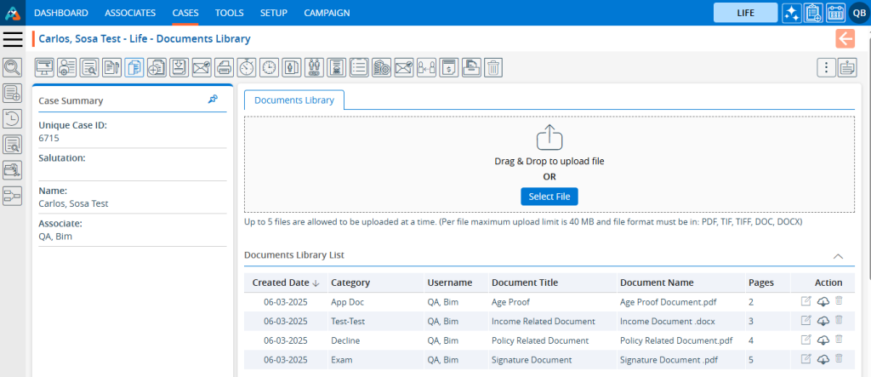871x377 pixels.
Task: Collapse the Documents Library List section
Action: [x=838, y=255]
